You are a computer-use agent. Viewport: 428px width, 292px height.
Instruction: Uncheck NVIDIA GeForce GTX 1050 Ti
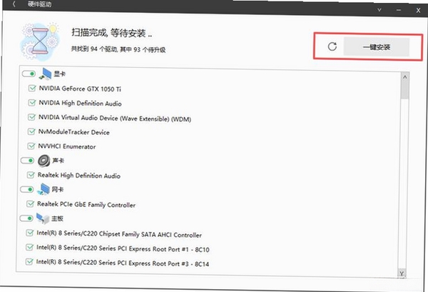tap(32, 89)
